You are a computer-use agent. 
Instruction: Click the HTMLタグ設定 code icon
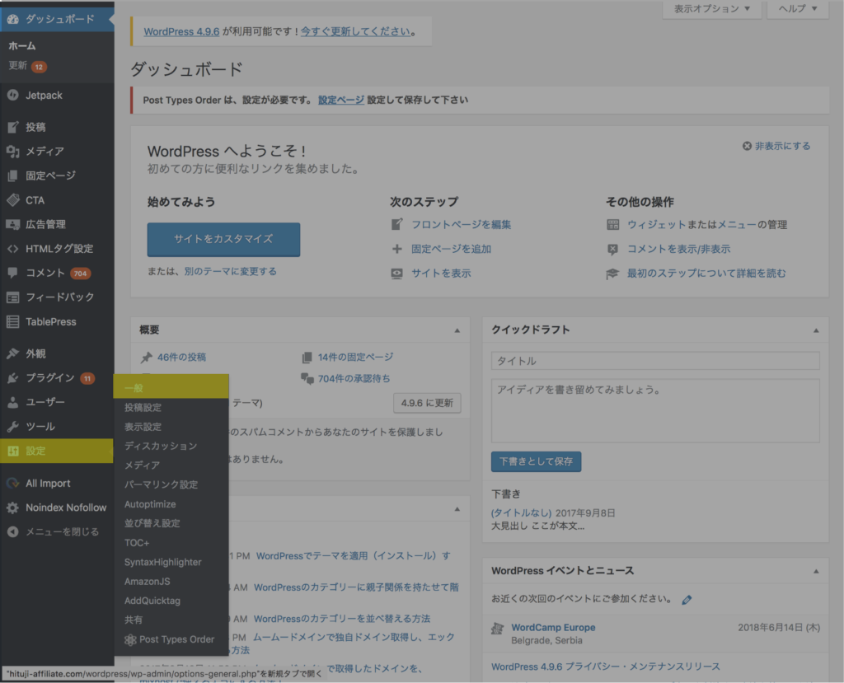point(13,249)
